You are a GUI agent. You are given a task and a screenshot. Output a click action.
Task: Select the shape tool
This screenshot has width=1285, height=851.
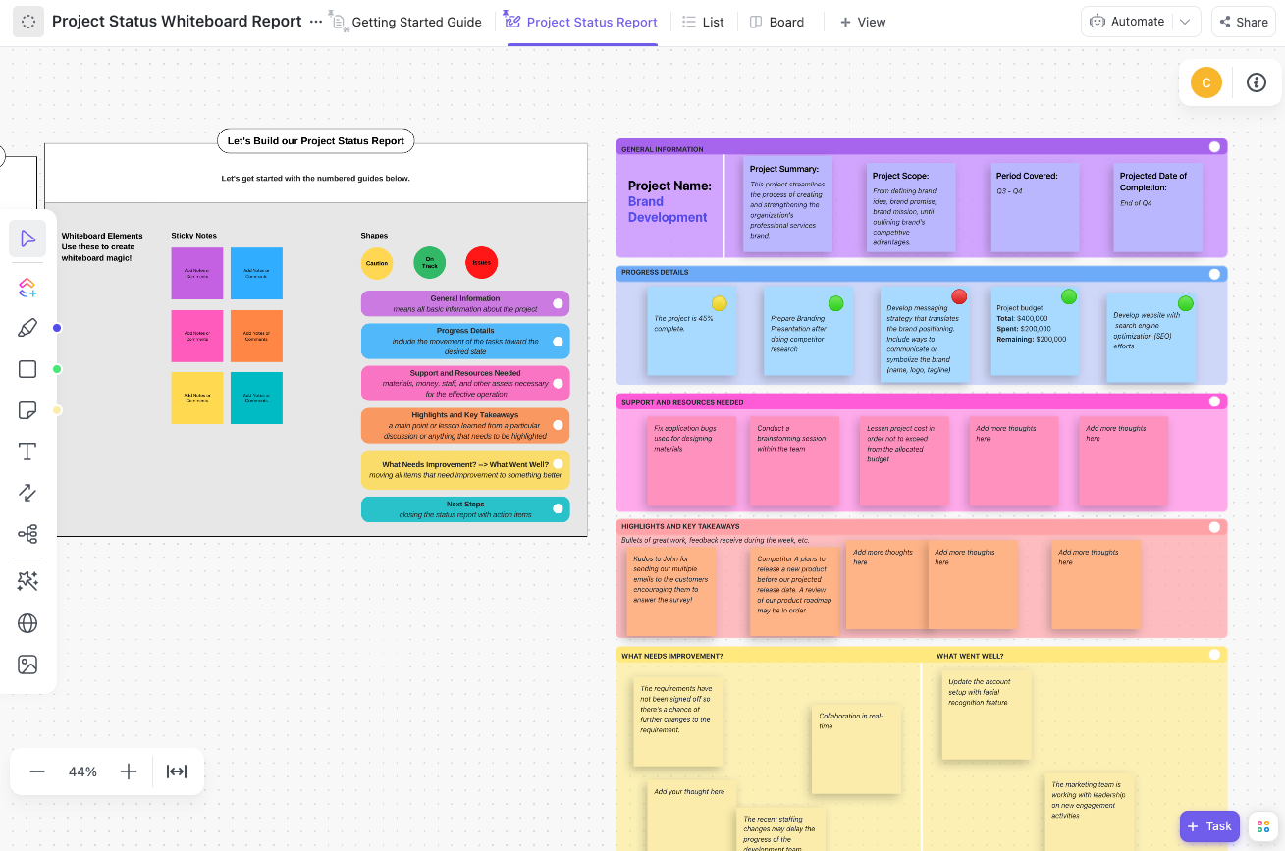[27, 368]
